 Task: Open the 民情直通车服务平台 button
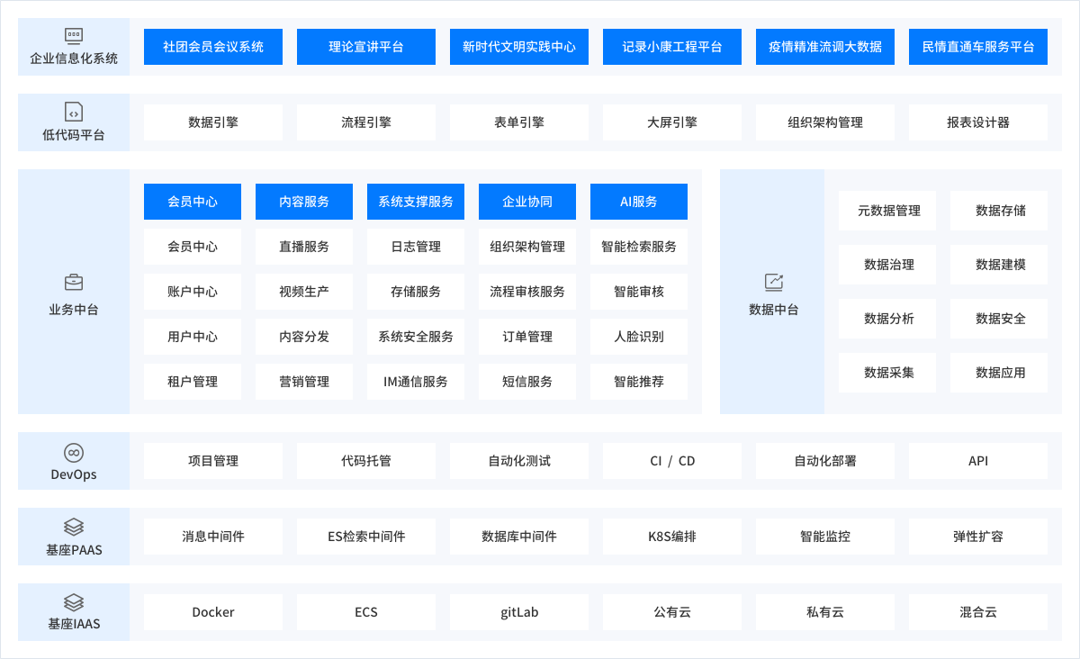tap(978, 47)
